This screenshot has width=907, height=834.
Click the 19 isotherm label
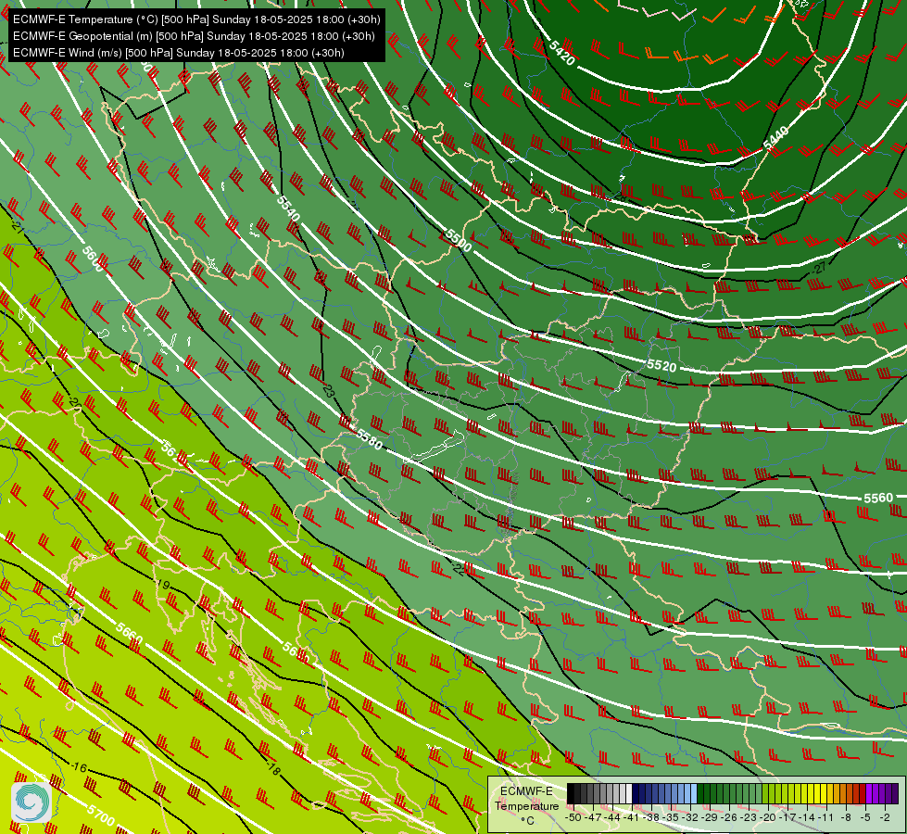point(164,585)
